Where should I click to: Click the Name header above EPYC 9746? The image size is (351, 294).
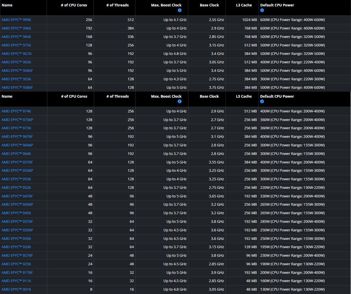7,96
